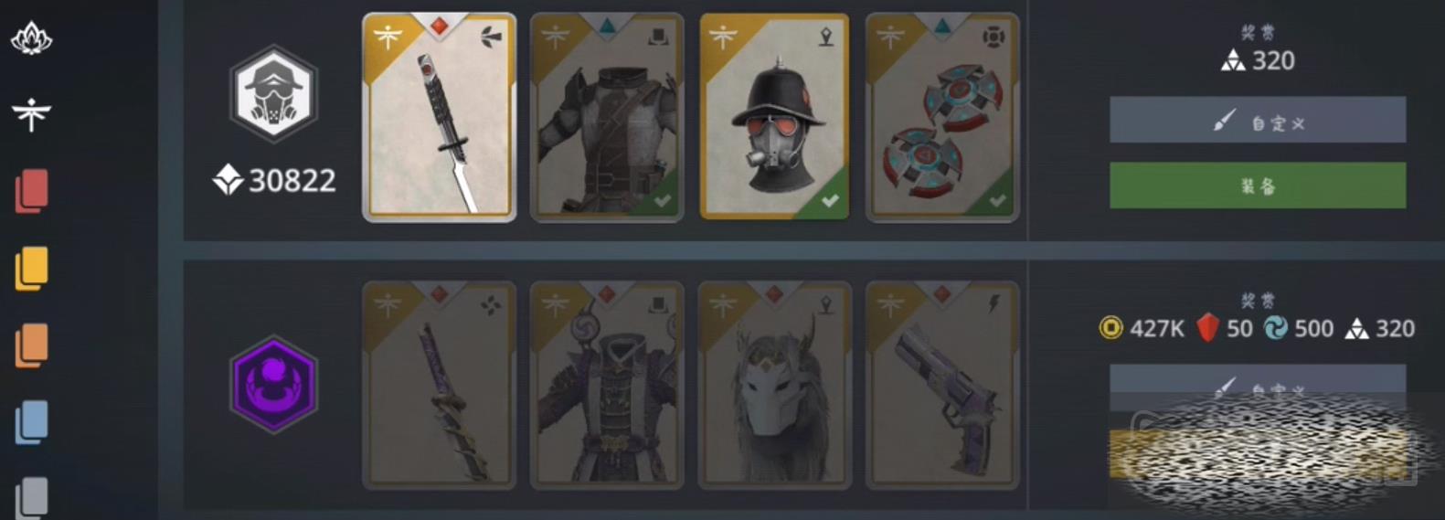Select the circular shuriken ranged weapon card

[x=942, y=117]
